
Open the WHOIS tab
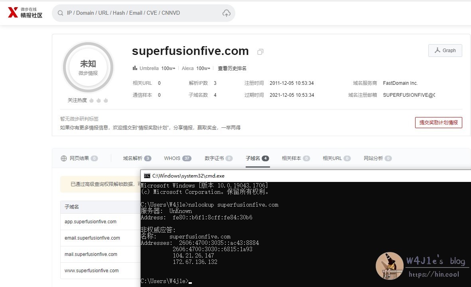[177, 158]
